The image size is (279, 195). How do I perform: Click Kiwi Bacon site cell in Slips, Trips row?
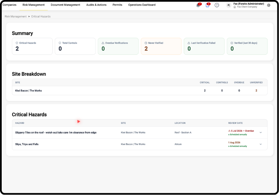(x=133, y=144)
